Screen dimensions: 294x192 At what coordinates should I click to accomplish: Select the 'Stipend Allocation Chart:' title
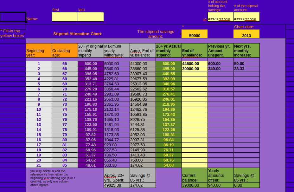coord(78,34)
